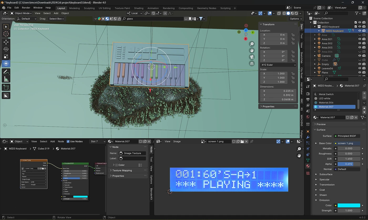Open the Emission color swatch in properties
This screenshot has height=220, width=368.
pos(349,205)
